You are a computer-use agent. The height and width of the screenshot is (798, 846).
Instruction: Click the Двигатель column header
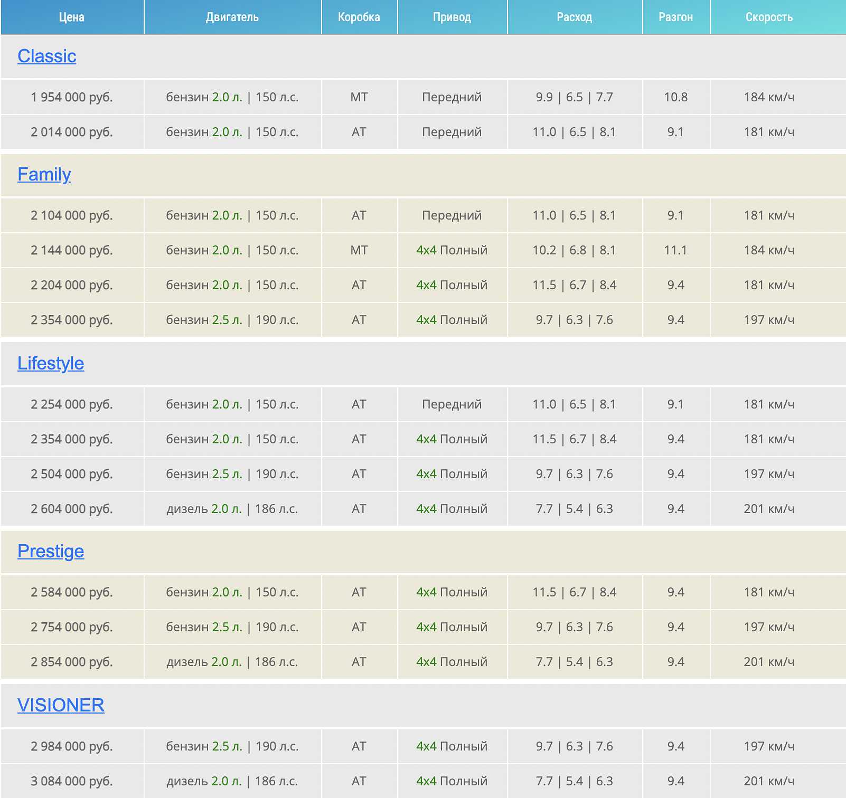[232, 17]
